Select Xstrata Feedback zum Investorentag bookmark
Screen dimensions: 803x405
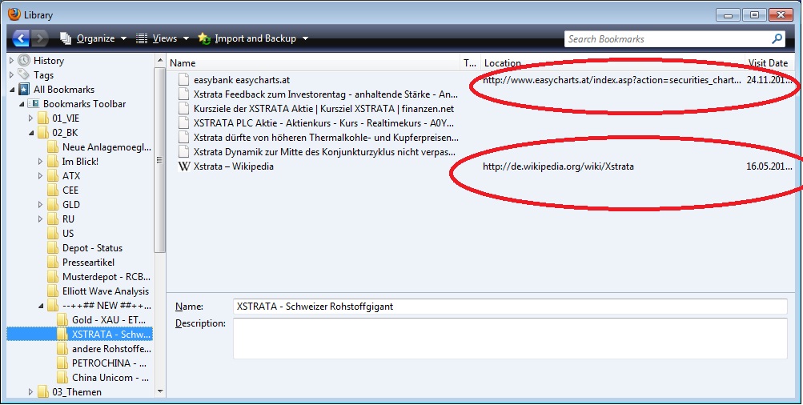point(326,94)
